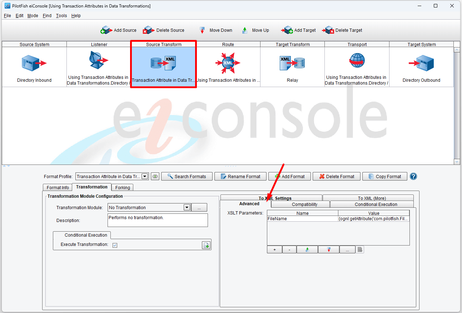The height and width of the screenshot is (313, 462).
Task: Add XSLT parameter with plus button
Action: pos(274,249)
